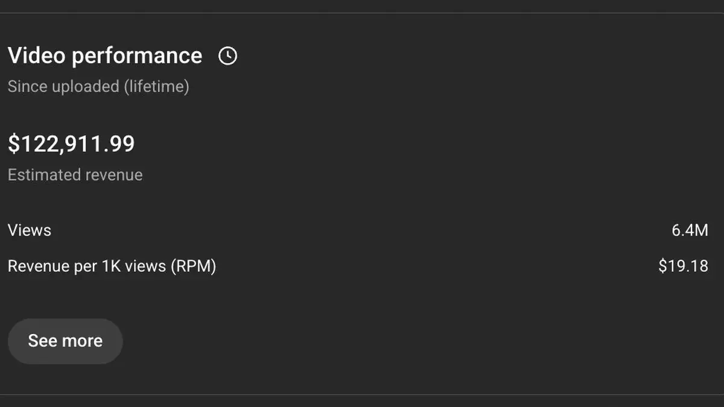Click the bottom divider line below See more
This screenshot has height=407, width=724.
click(362, 395)
